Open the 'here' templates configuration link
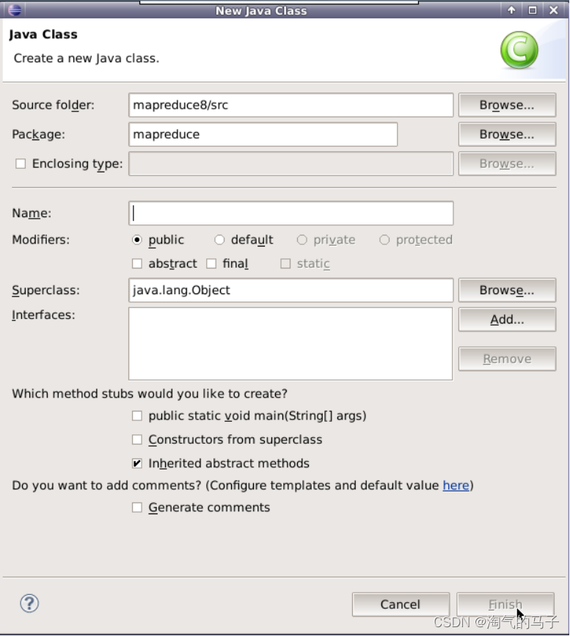570x636 pixels. (456, 485)
